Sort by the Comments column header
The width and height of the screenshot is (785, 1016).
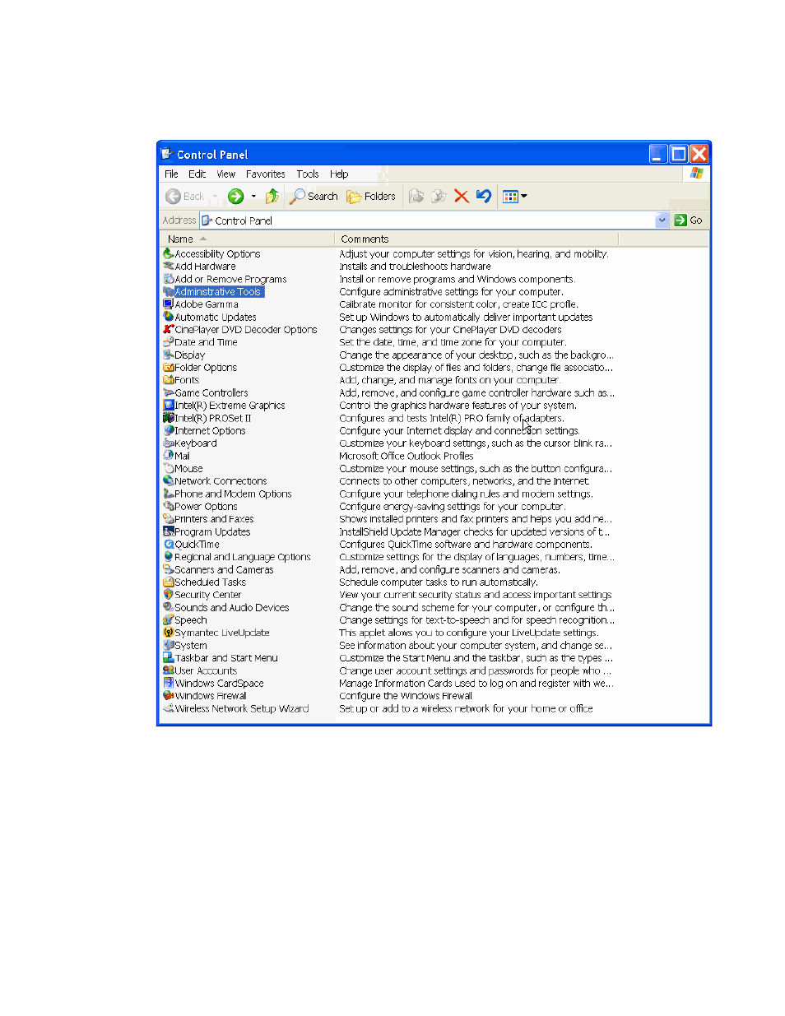coord(476,239)
